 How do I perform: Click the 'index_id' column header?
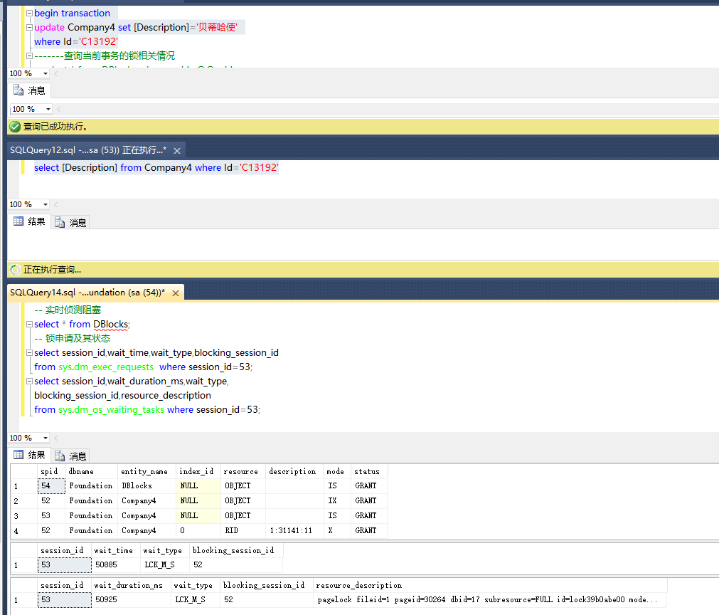coord(198,471)
